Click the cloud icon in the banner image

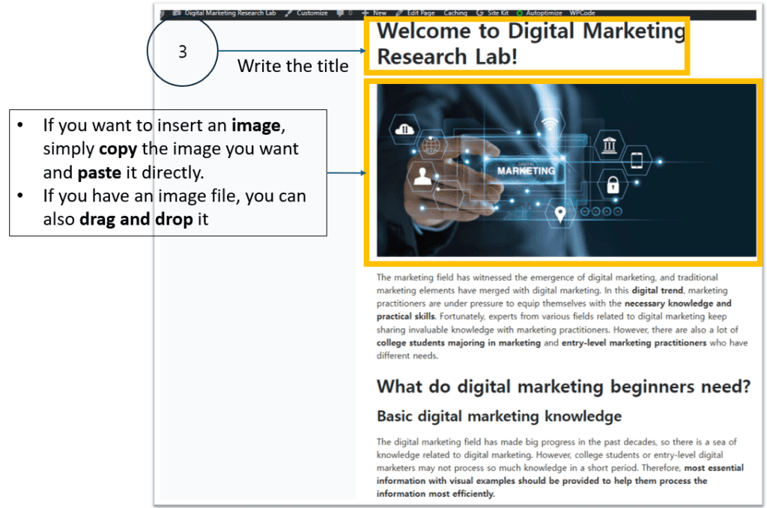click(x=404, y=129)
